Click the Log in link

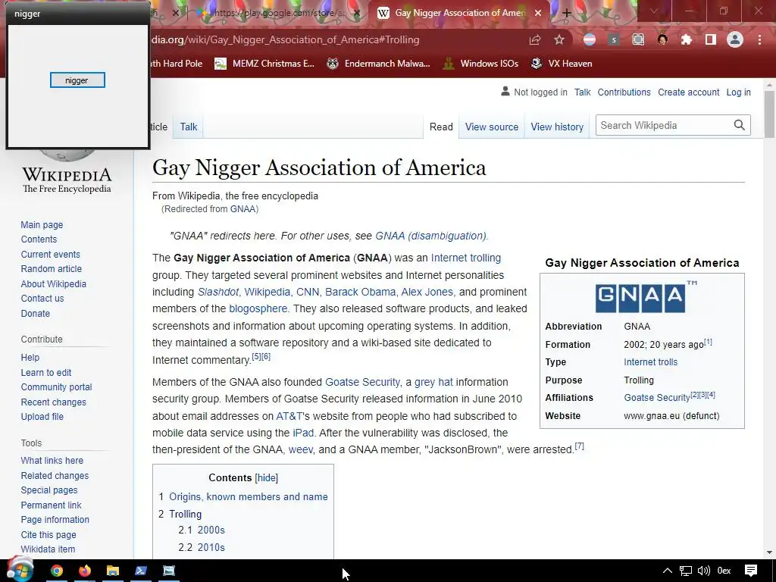[x=738, y=92]
